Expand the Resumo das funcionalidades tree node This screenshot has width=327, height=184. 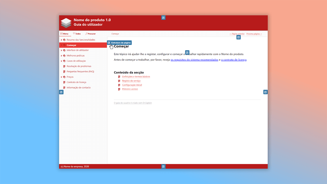pyautogui.click(x=61, y=40)
